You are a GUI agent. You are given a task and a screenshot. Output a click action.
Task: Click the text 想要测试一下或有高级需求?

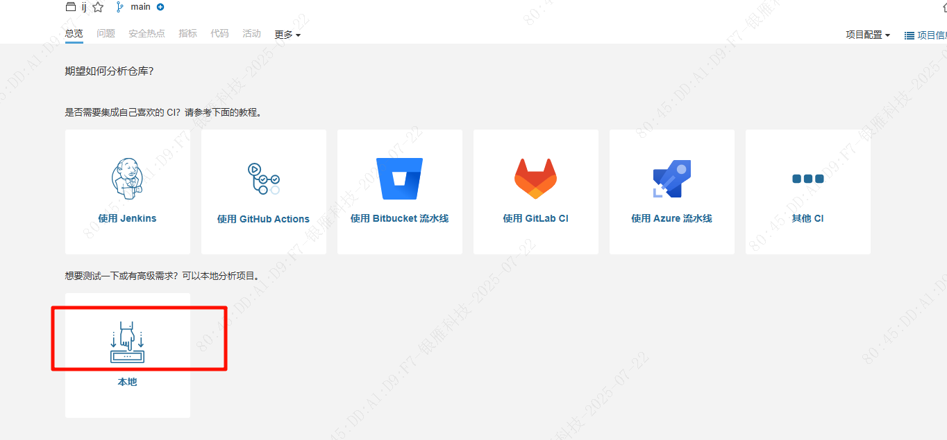[122, 276]
